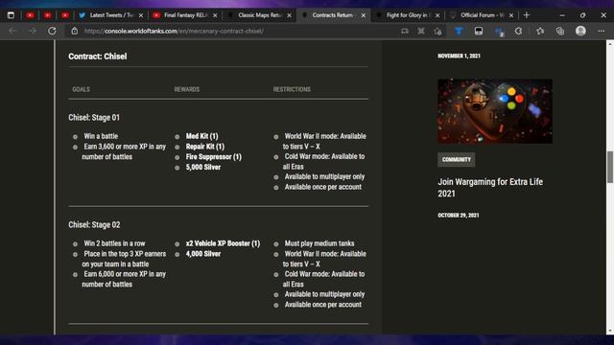Screen dimensions: 614x345
Task: Open browser Settings and more menu
Action: 602,31
